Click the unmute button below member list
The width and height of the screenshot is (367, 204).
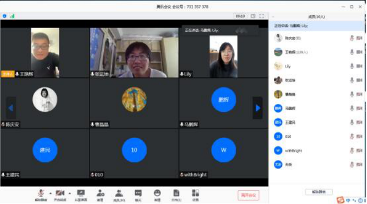[319, 192]
